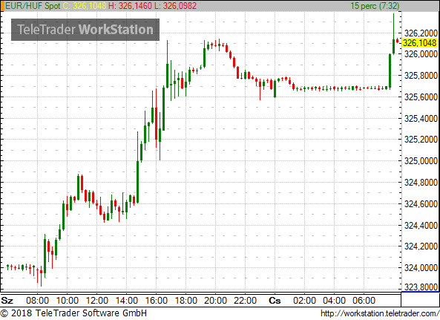Click the 08:00 time axis label
The width and height of the screenshot is (440, 320).
pyautogui.click(x=37, y=301)
